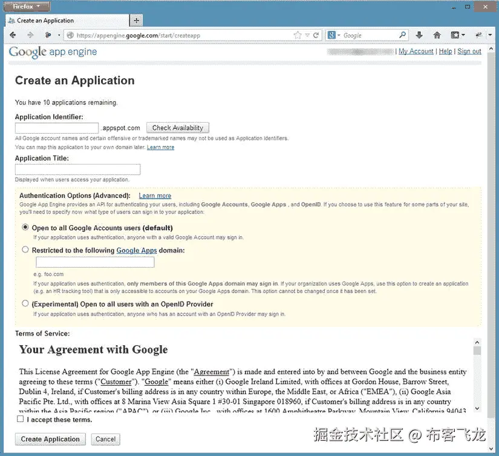Click the 'You have 10 applications remaining' text
The image size is (499, 456).
coord(66,102)
